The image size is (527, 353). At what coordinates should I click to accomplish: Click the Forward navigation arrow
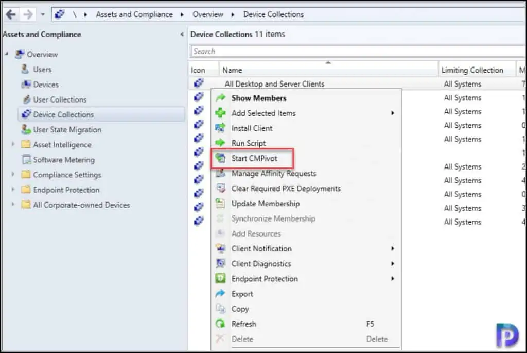tap(28, 14)
